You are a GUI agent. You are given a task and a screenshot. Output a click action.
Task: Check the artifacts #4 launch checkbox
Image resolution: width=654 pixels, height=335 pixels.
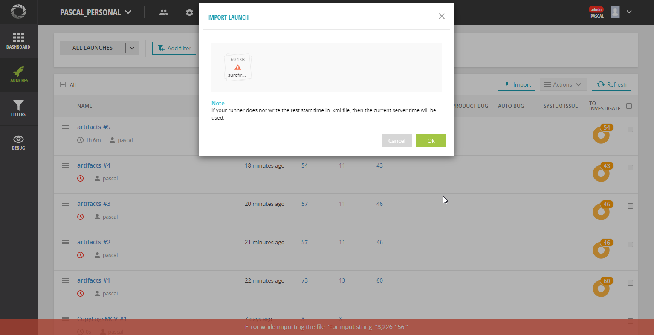pyautogui.click(x=630, y=168)
